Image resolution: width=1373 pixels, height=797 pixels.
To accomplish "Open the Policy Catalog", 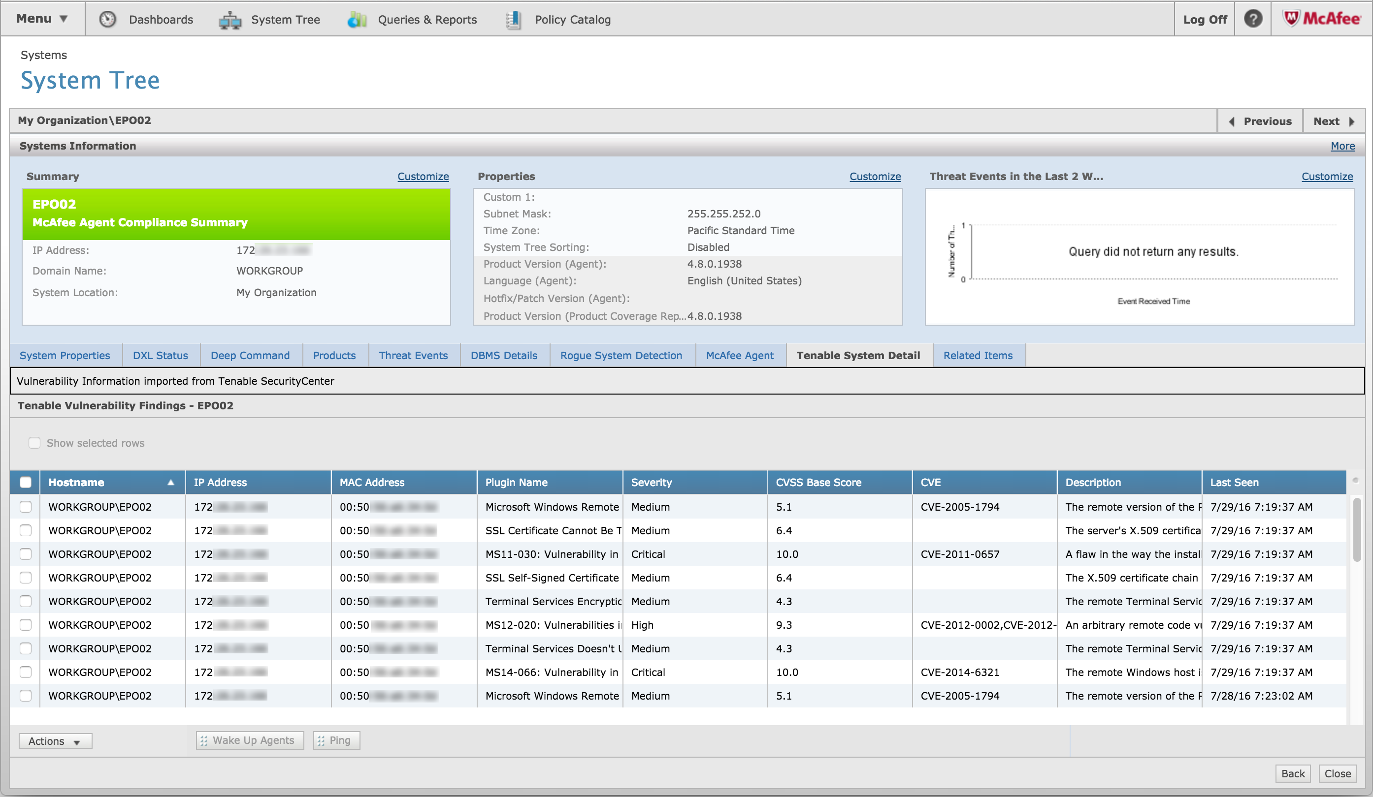I will (573, 19).
